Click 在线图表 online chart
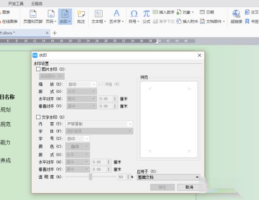Viewport: 259px width, 200px height. (x=9, y=21)
